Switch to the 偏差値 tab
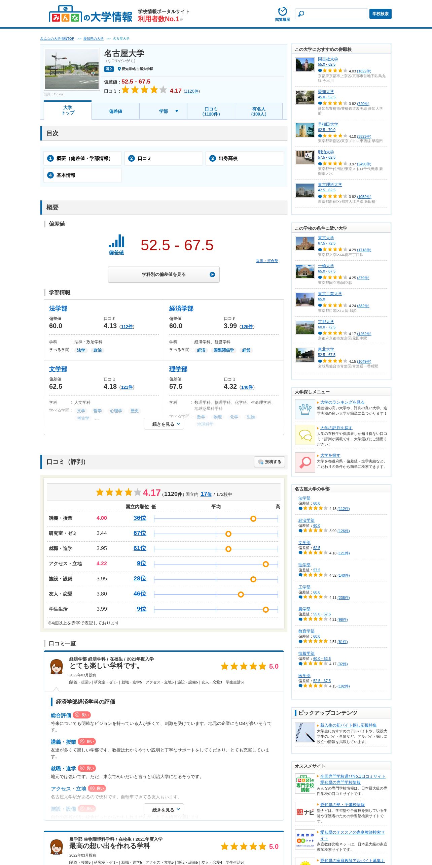 [115, 111]
